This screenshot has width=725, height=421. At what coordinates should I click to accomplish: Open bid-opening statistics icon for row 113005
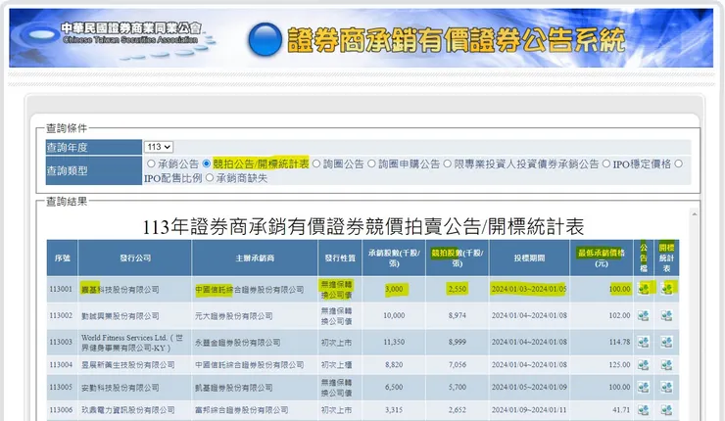(x=666, y=387)
